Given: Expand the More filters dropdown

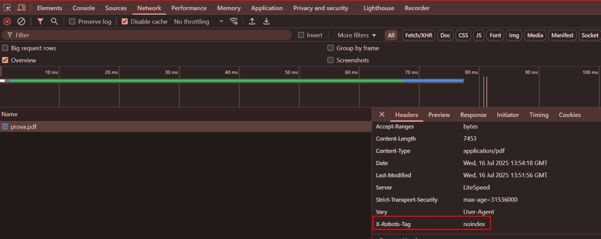Looking at the screenshot, I should 356,35.
